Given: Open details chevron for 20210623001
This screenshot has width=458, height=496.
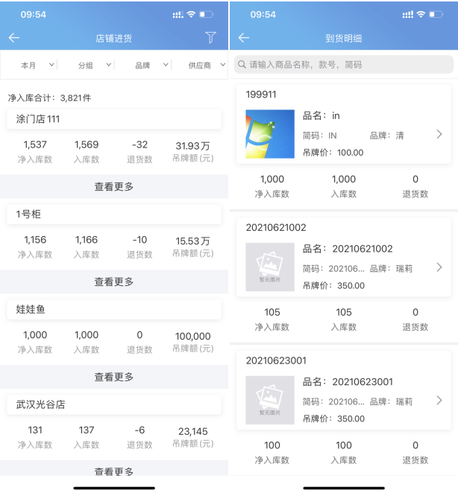Looking at the screenshot, I should click(439, 401).
